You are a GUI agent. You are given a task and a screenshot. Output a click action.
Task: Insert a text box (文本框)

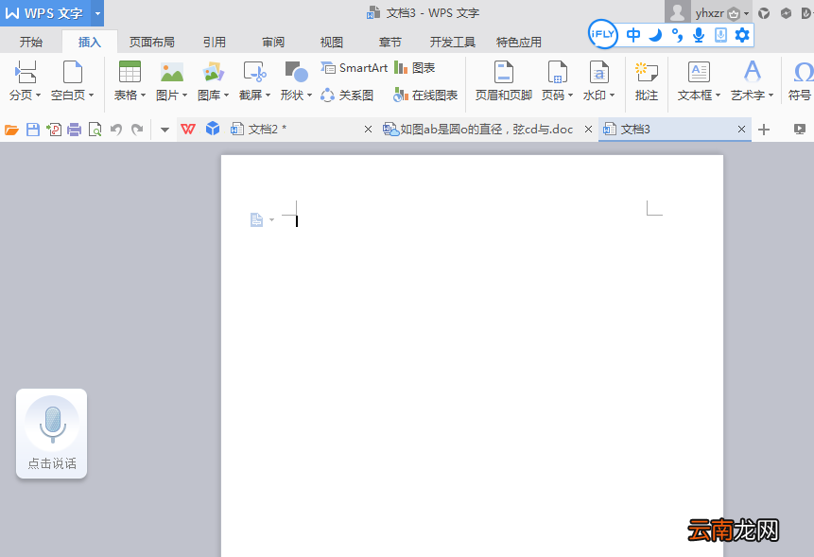click(x=699, y=80)
